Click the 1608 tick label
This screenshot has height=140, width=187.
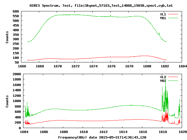pos(64,132)
